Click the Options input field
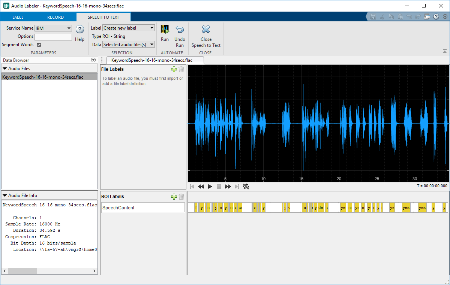This screenshot has width=450, height=285. (53, 37)
